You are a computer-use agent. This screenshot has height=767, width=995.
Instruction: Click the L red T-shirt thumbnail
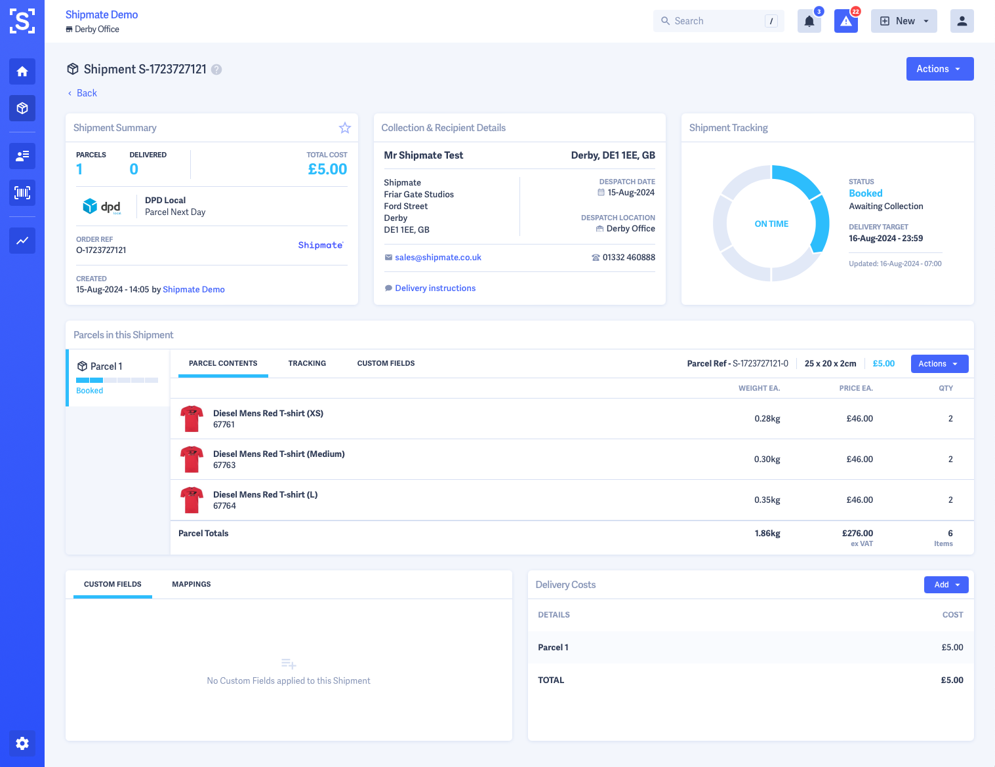[x=192, y=500]
